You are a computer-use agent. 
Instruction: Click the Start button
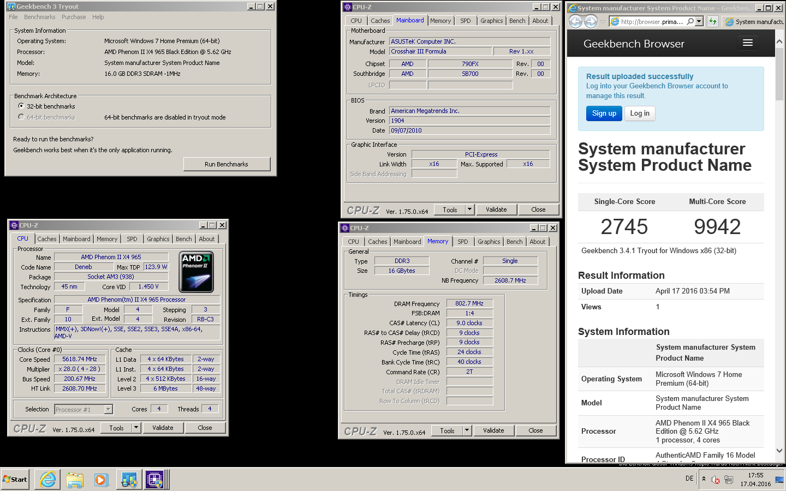tap(15, 480)
